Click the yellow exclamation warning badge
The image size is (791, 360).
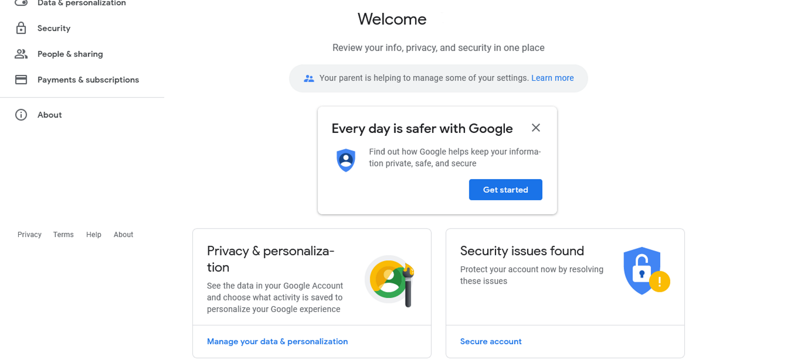point(660,282)
